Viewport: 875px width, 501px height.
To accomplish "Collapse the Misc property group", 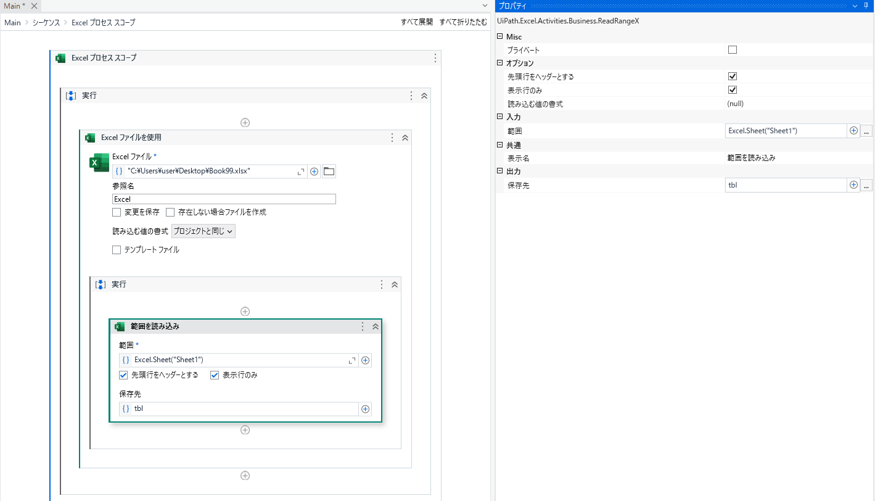I will (499, 37).
